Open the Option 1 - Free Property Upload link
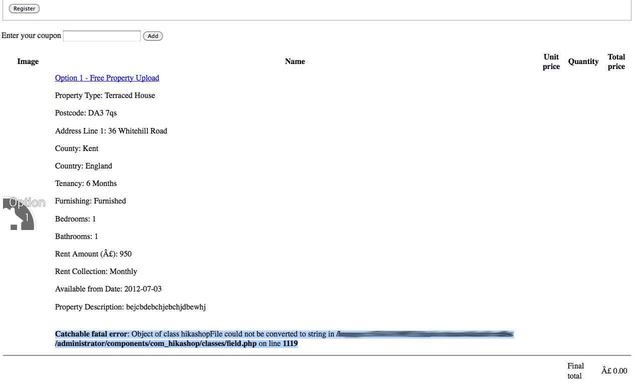The width and height of the screenshot is (635, 384). [107, 78]
